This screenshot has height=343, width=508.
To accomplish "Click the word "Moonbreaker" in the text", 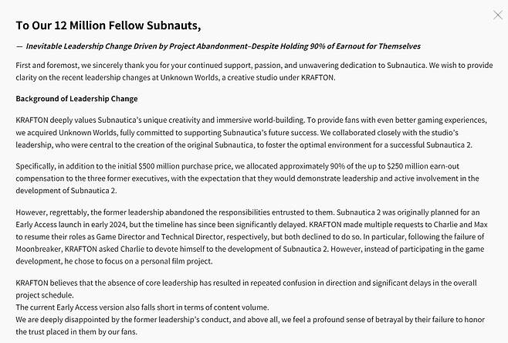I will 37,250.
